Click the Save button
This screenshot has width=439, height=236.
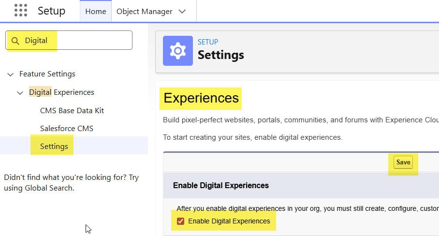(403, 162)
